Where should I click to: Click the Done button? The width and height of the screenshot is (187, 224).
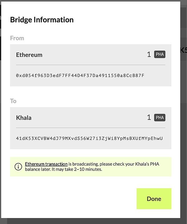154,199
